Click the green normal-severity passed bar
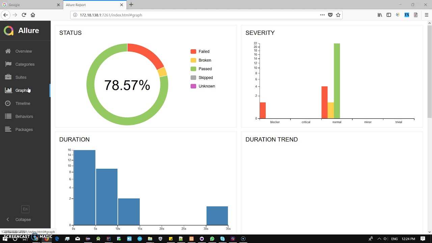 337,81
